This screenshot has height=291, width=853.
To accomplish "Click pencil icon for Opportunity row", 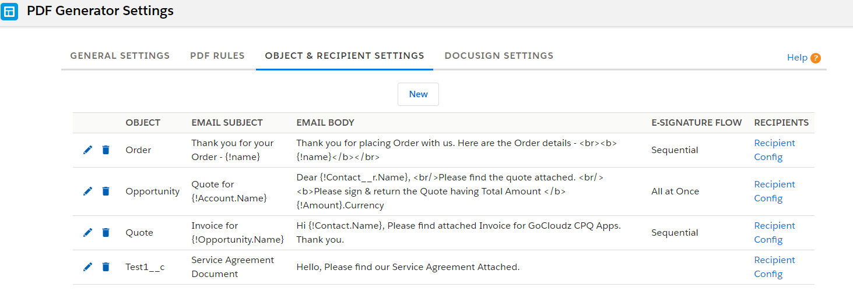I will pos(87,191).
